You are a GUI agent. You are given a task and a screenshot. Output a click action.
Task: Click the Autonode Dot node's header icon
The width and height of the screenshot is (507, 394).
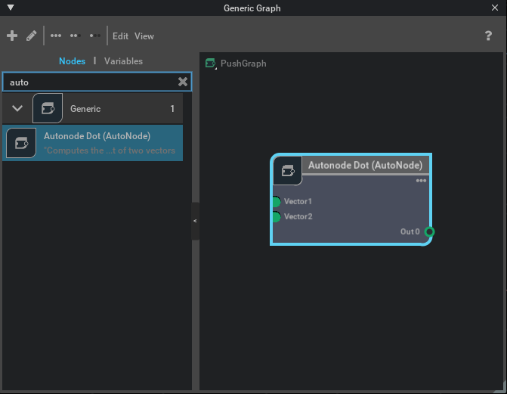click(x=288, y=170)
